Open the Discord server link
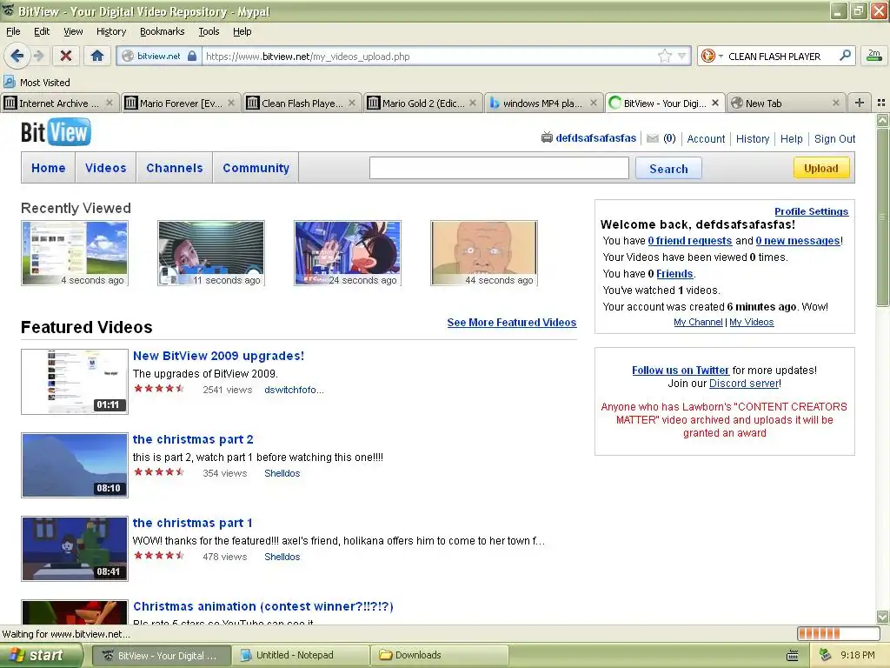 [x=744, y=383]
